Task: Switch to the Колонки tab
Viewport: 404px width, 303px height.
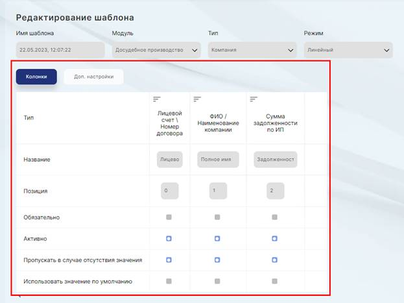Action: pyautogui.click(x=36, y=77)
